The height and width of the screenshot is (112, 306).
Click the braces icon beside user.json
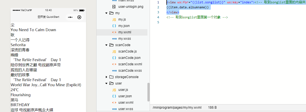114,96
